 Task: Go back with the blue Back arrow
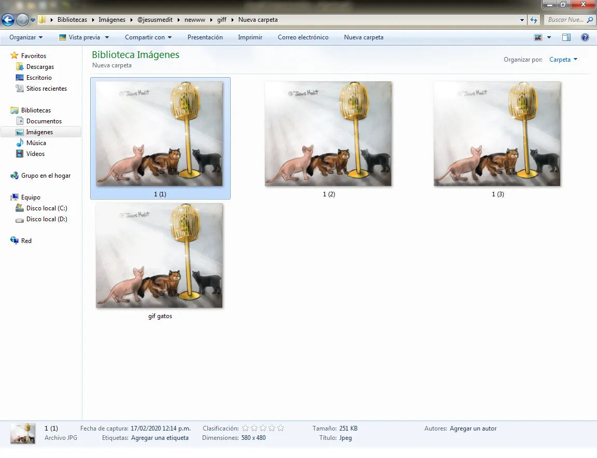8,20
